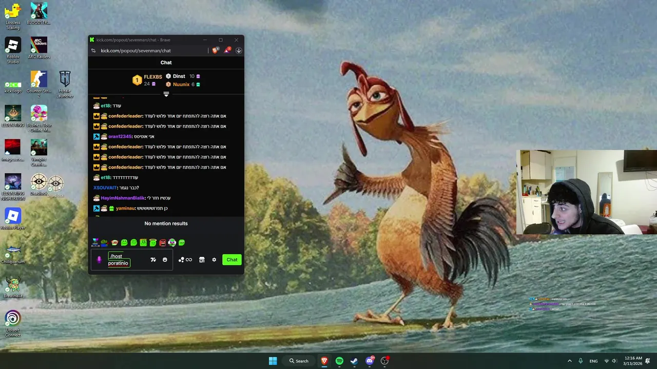Open the 7TV emote menu icon
The width and height of the screenshot is (657, 369).
153,260
